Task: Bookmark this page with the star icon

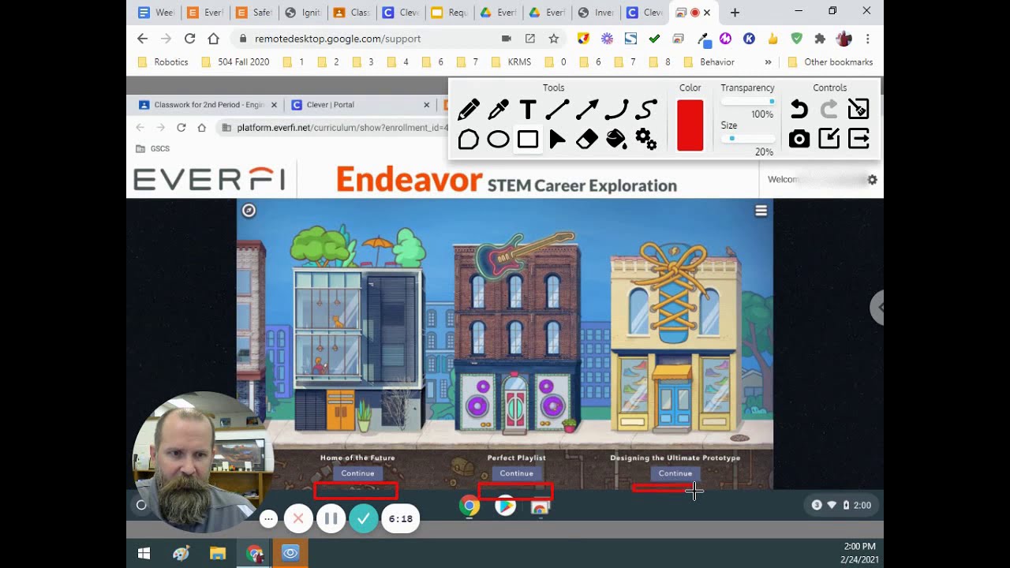Action: 554,39
